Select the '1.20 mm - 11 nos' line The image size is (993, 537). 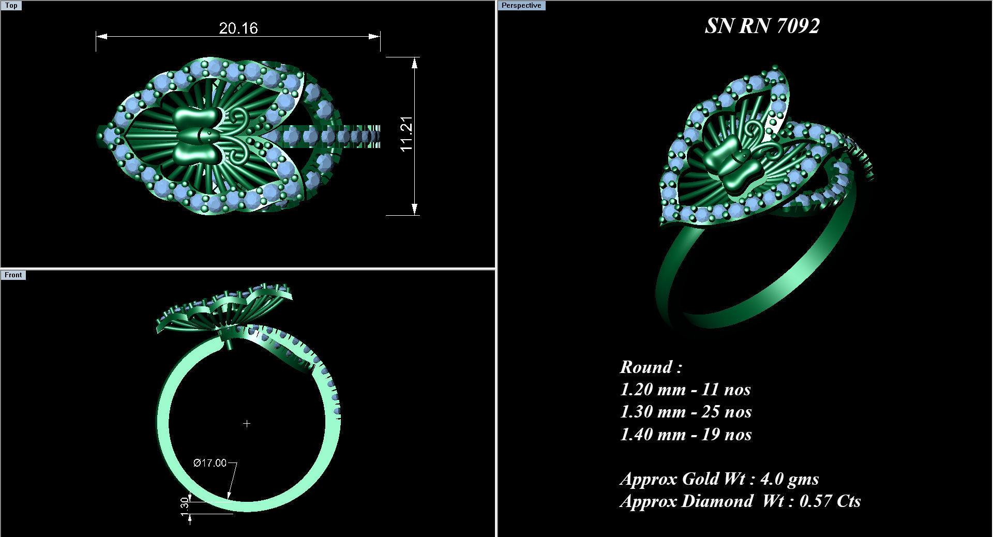(685, 389)
